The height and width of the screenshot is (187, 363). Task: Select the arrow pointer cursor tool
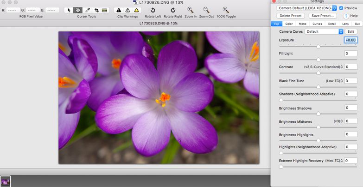point(69,10)
